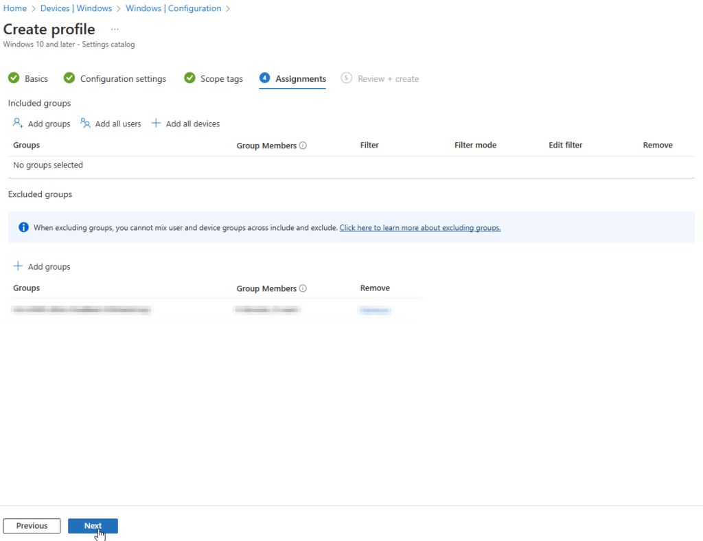Click Group Members info icon in Included groups
703x541 pixels.
coord(303,146)
